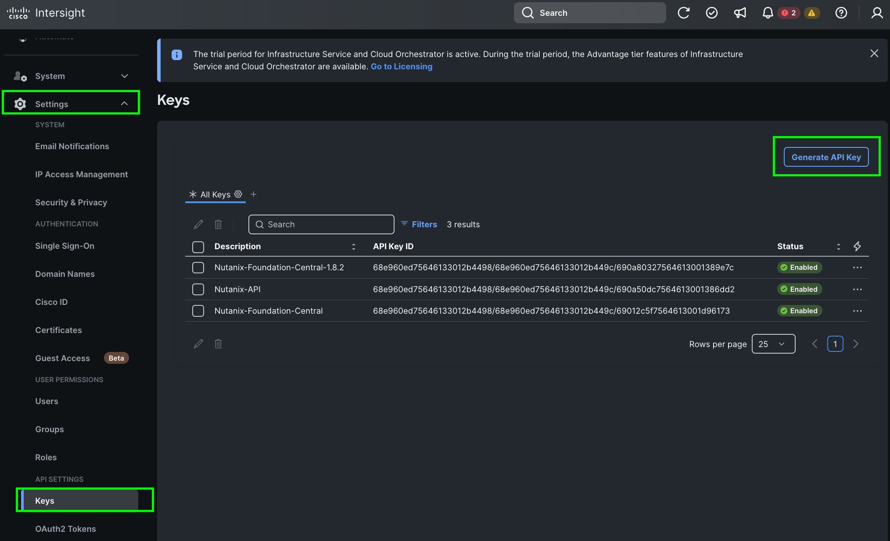
Task: Check the Nutanix-Foundation-Central-1.8.2 row checkbox
Action: tap(198, 267)
